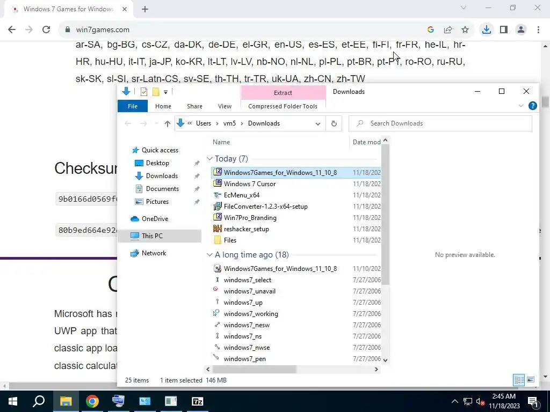This screenshot has height=412, width=550.
Task: Sort by Date modified column header
Action: click(x=366, y=142)
